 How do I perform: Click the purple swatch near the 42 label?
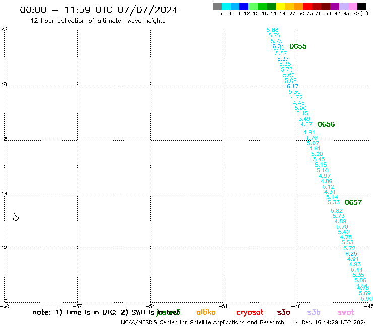(x=335, y=6)
